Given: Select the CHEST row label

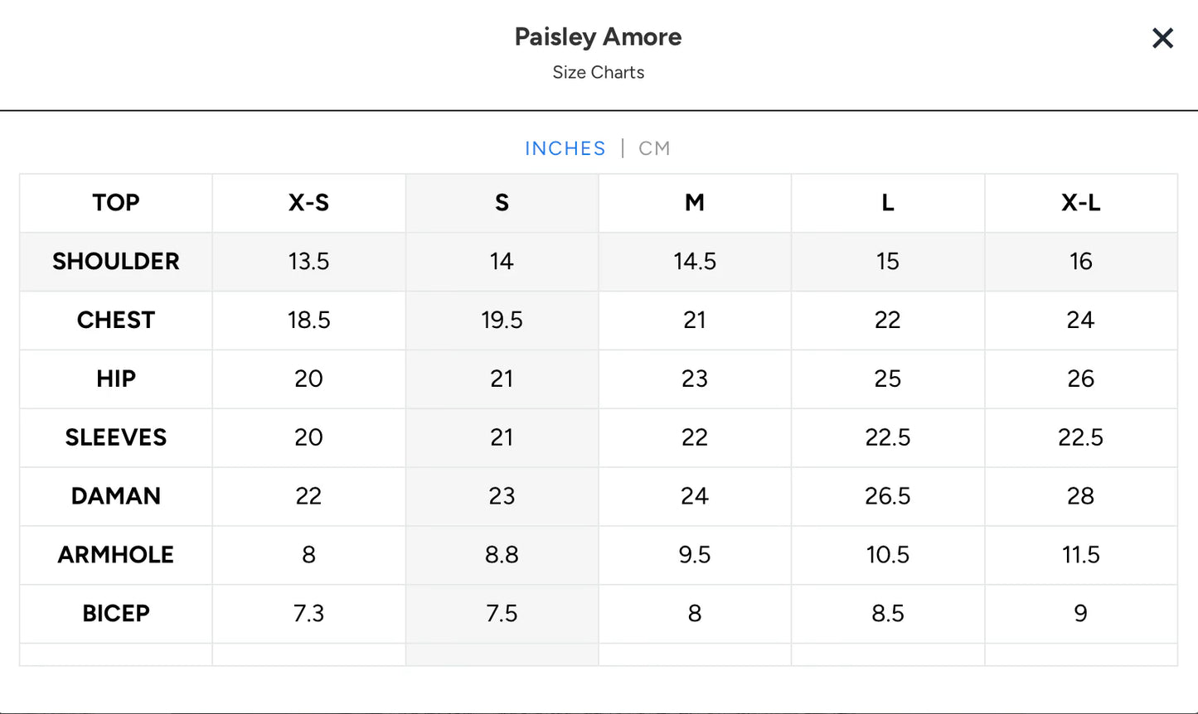Looking at the screenshot, I should tap(116, 321).
